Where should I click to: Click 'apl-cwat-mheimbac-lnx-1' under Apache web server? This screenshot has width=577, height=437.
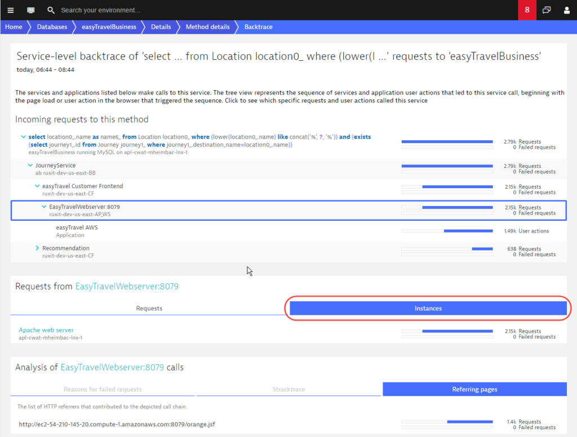(x=51, y=337)
